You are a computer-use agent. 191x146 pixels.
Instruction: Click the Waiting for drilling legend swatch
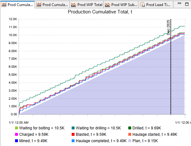pos(73,128)
